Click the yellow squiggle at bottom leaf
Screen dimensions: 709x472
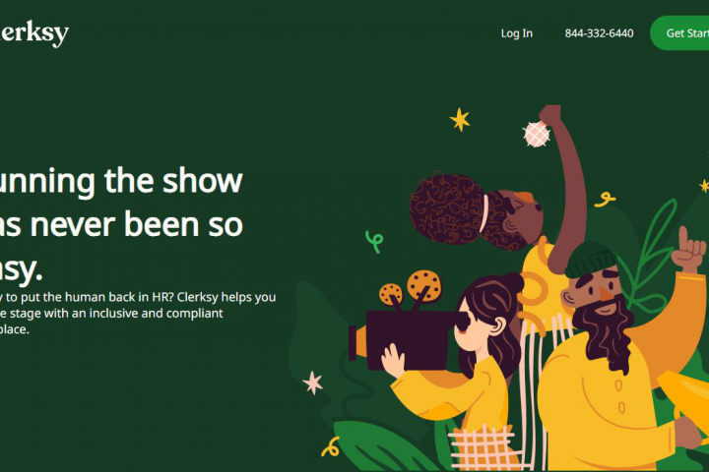pos(331,447)
